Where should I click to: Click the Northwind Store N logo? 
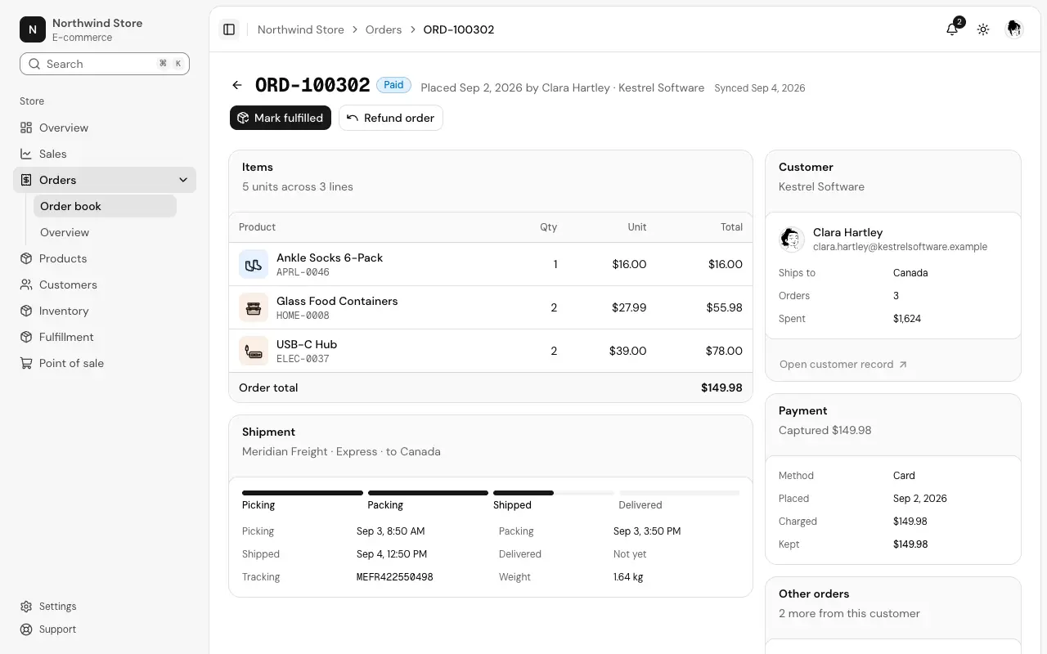pyautogui.click(x=33, y=29)
